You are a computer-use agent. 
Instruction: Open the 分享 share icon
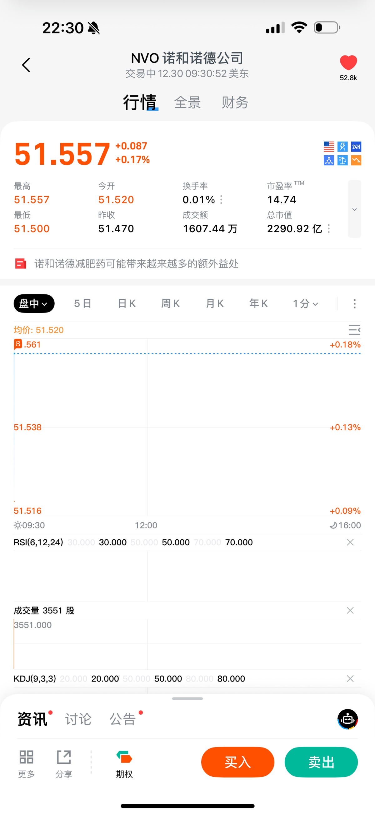pyautogui.click(x=64, y=763)
